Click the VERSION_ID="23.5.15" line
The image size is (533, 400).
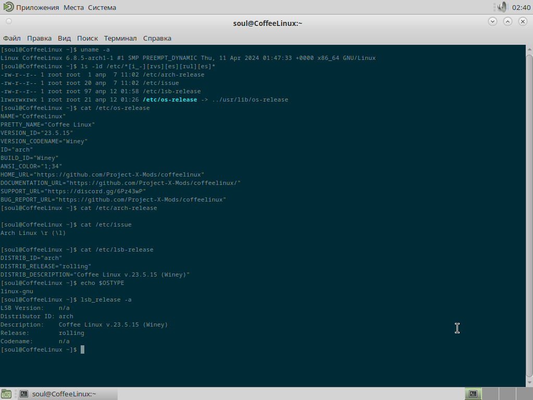pos(37,133)
